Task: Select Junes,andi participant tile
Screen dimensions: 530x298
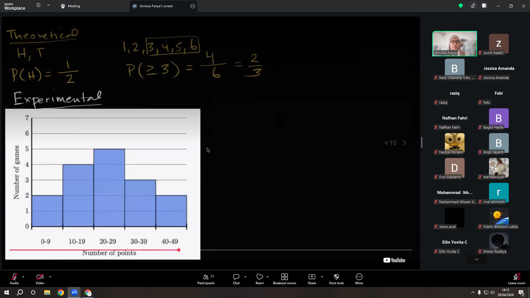Action: [455, 217]
